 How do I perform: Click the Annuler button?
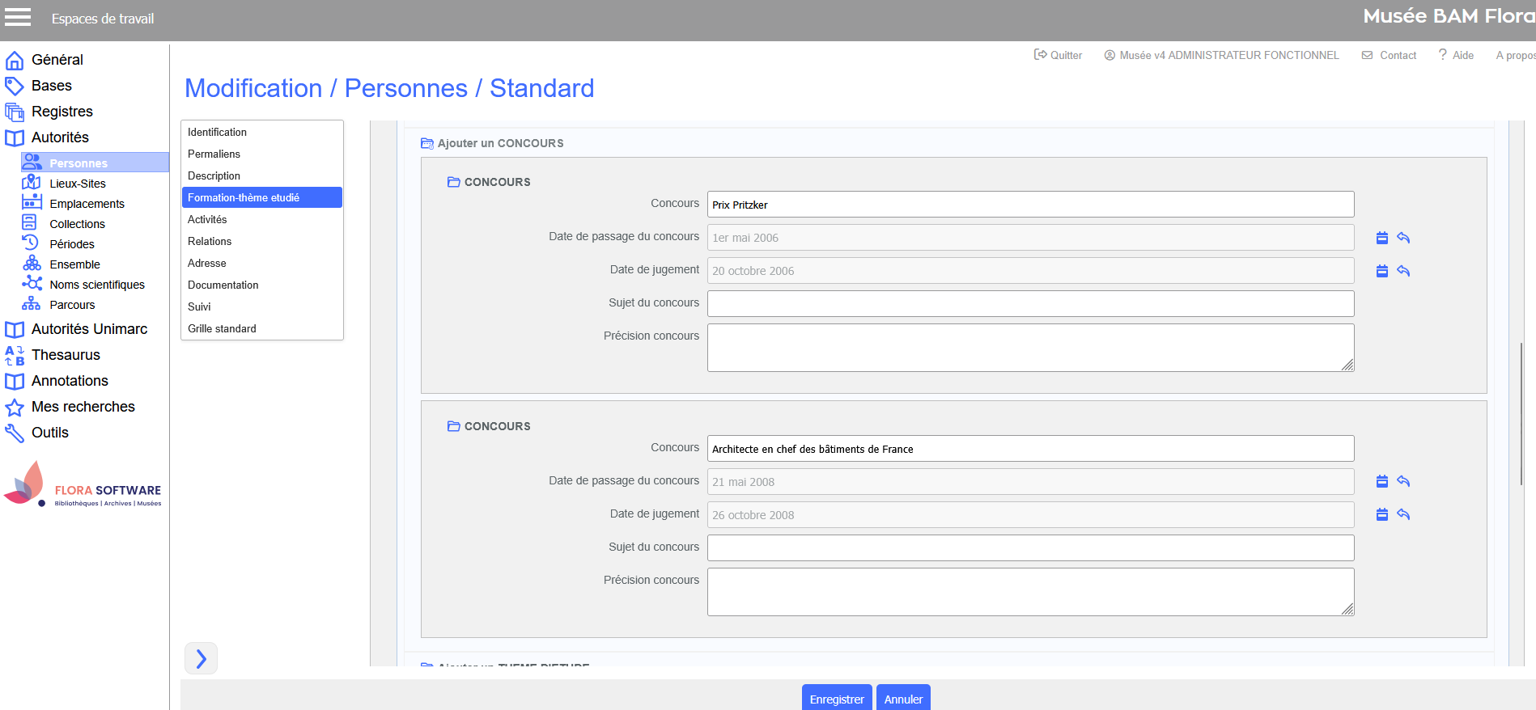902,699
